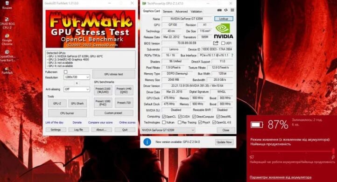337x182 pixels.
Task: Click the Lookup button in GPU-Z
Action: (224, 19)
